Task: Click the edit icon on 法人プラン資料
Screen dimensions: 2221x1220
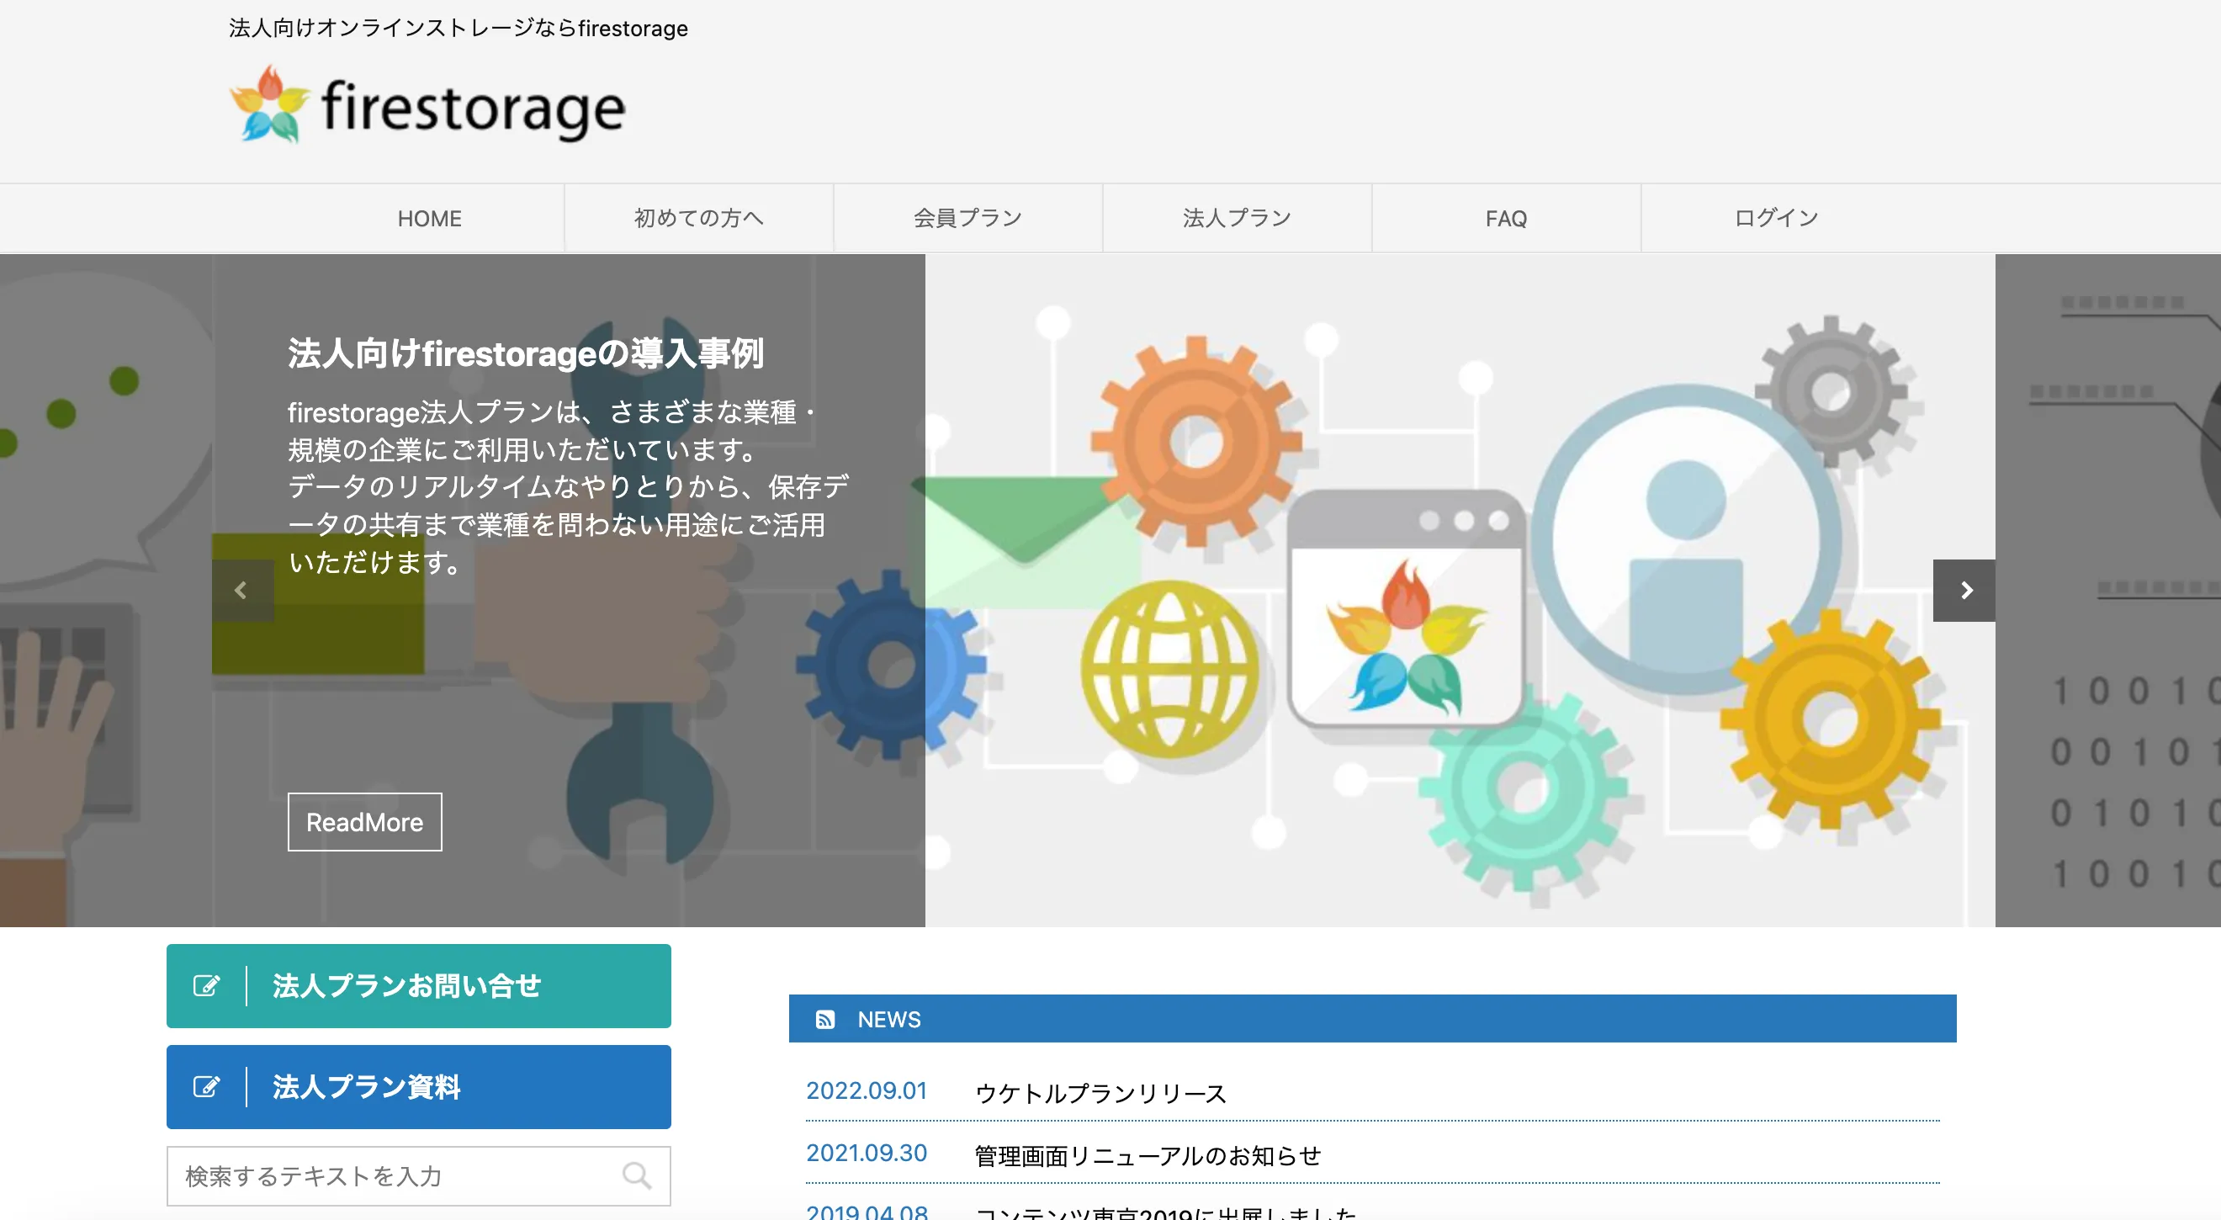Action: (206, 1086)
